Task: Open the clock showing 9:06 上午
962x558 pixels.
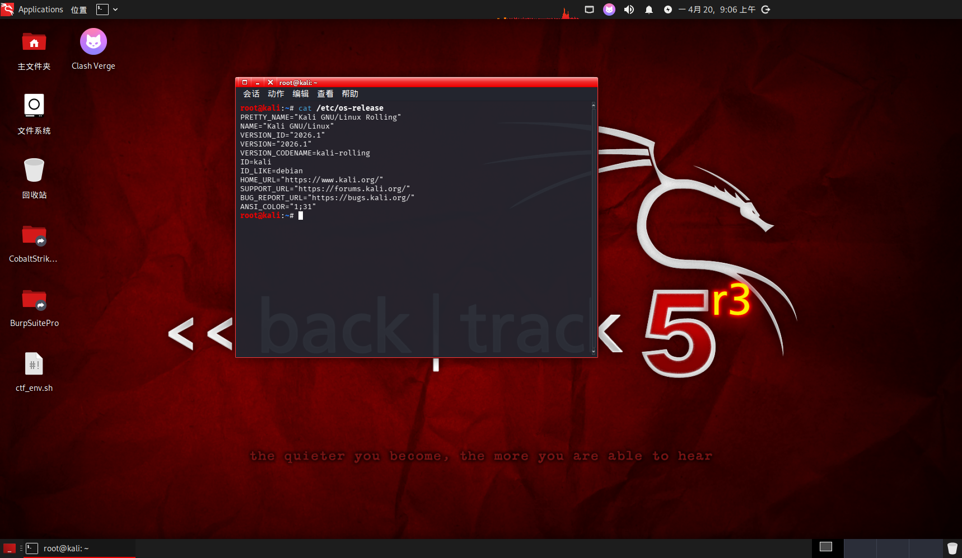Action: point(717,10)
